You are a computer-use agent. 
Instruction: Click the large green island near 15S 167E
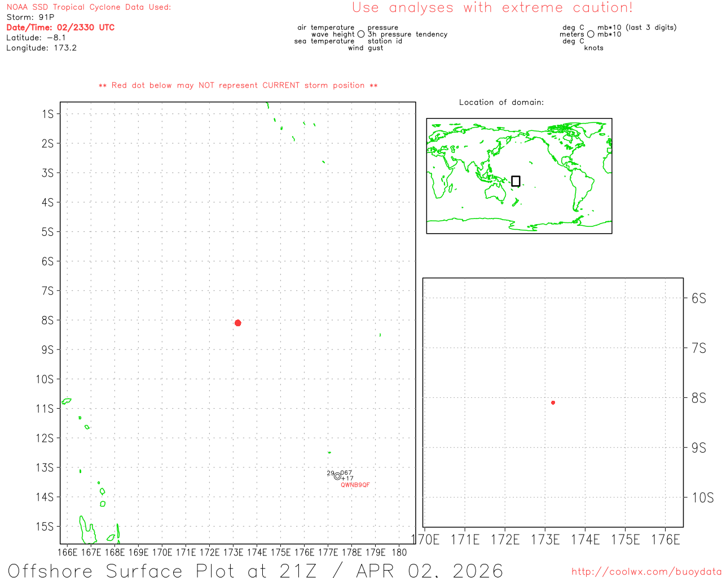point(87,531)
